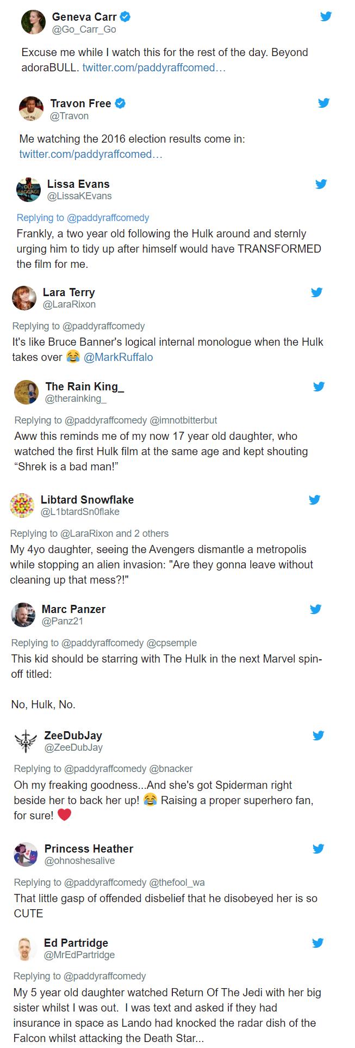Click verified badge next to Geneva Carr
Viewport: 355px width, 1048px height.
coord(125,17)
